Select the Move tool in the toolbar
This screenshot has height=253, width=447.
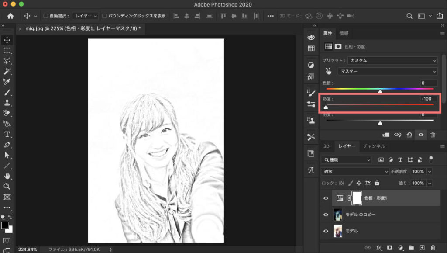7,40
